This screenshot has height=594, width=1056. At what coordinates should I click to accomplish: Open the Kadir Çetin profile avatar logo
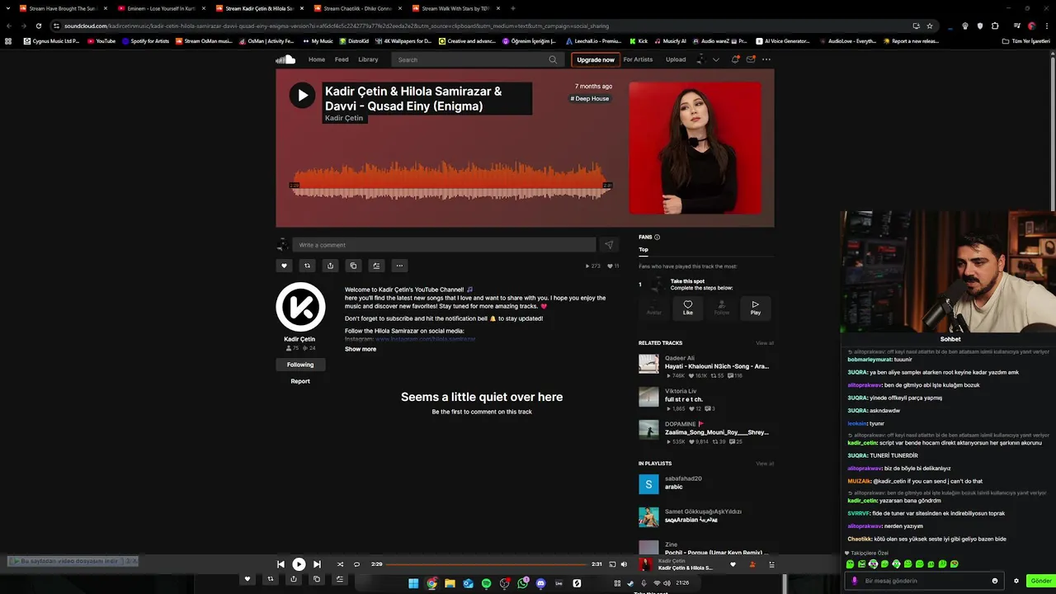(300, 307)
